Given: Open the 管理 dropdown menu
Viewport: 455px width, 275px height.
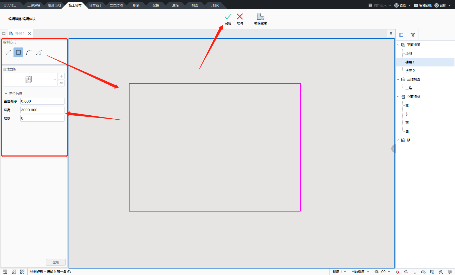Looking at the screenshot, I should (x=402, y=5).
